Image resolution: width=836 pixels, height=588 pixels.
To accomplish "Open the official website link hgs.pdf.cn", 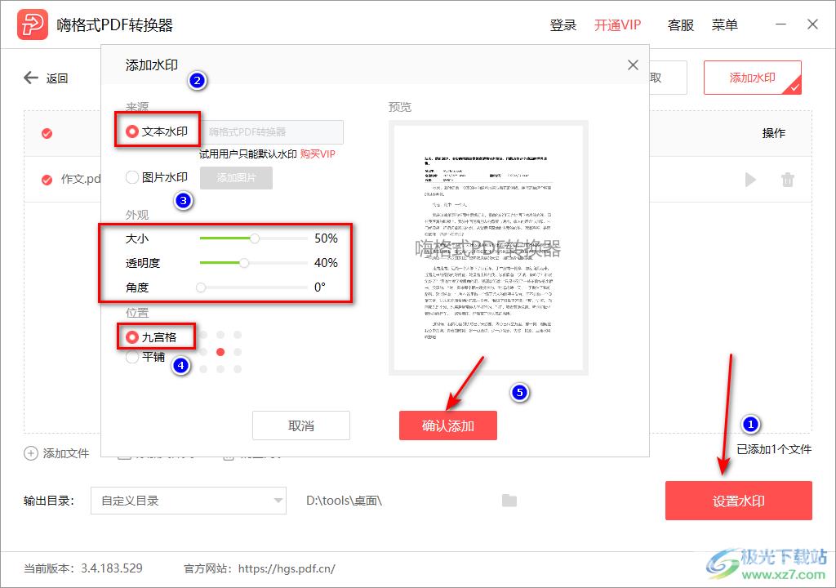I will click(x=287, y=568).
